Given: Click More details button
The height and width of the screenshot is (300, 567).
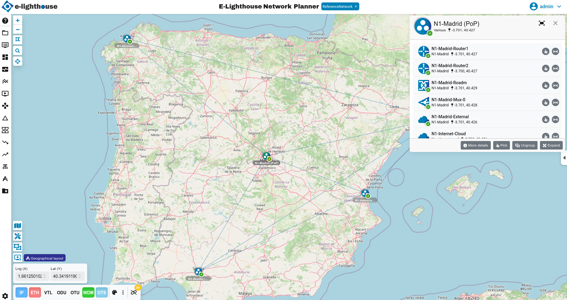Looking at the screenshot, I should [476, 145].
